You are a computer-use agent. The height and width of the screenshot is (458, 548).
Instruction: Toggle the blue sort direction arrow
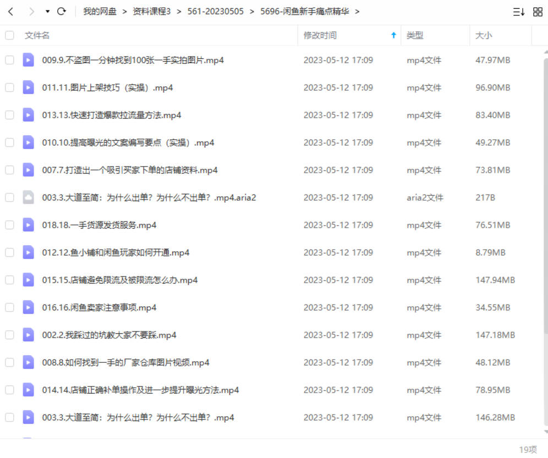(x=393, y=35)
